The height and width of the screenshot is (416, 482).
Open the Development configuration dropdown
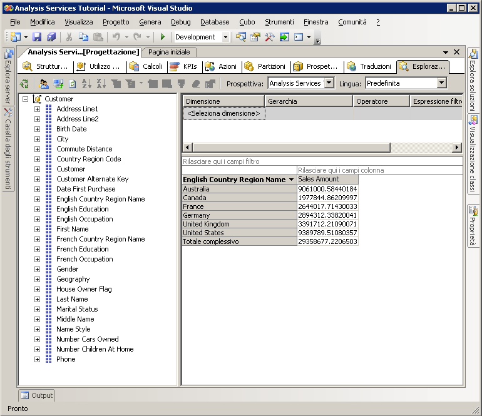225,37
